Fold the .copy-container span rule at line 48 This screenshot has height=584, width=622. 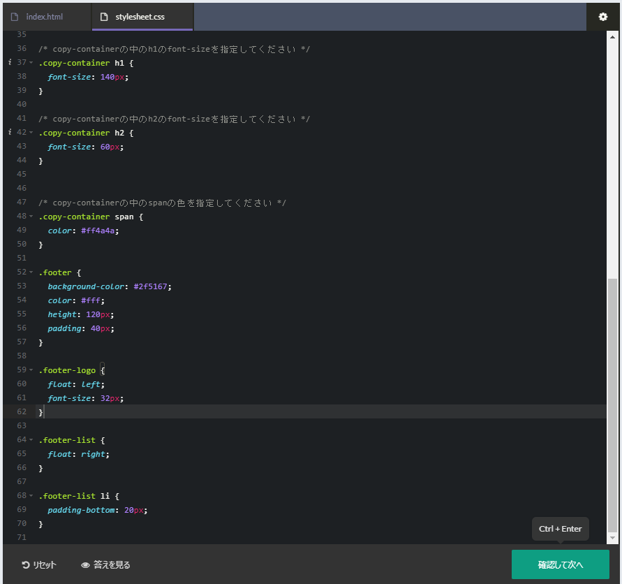coord(31,216)
